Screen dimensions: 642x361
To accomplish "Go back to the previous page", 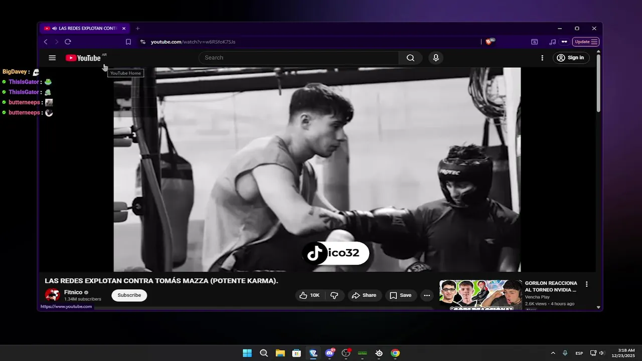I will (46, 42).
